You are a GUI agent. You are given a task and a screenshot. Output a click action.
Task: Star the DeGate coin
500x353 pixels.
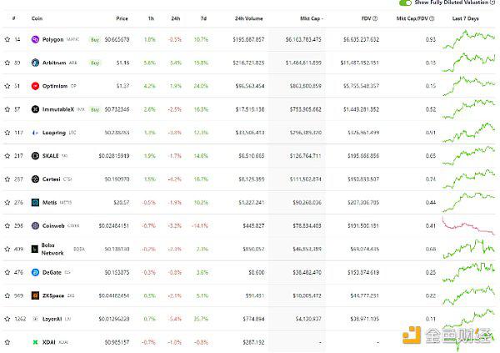click(x=7, y=273)
